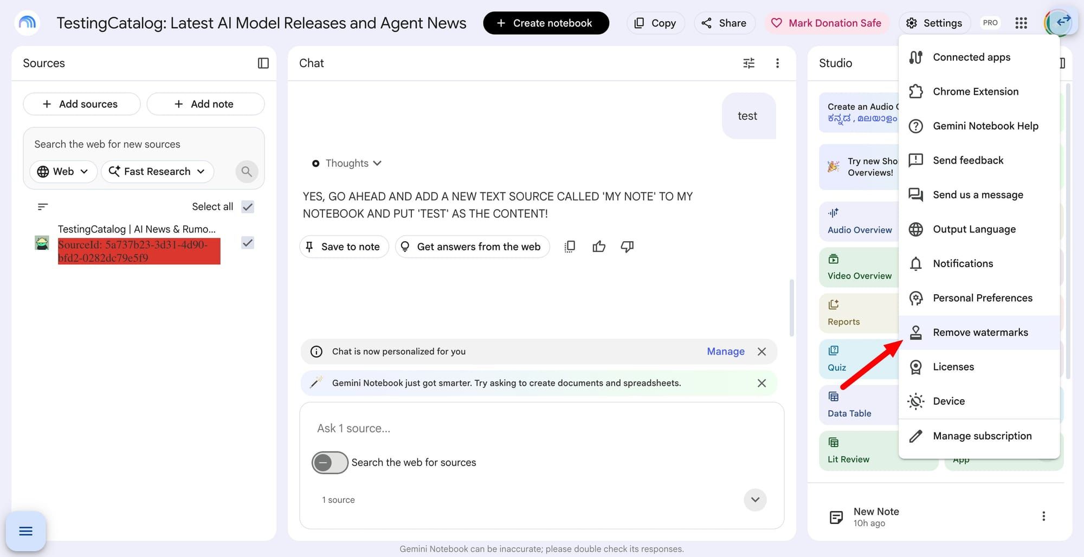1084x557 pixels.
Task: Choose Send us a message
Action: 979,195
